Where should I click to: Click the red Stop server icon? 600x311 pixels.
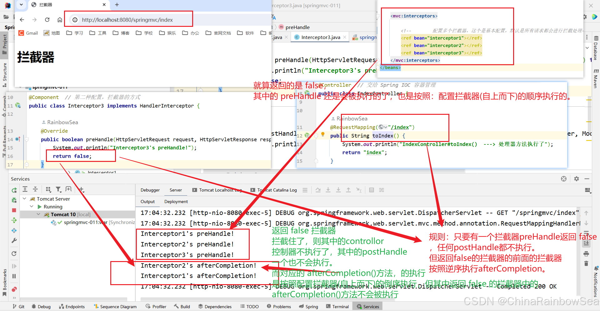click(14, 210)
